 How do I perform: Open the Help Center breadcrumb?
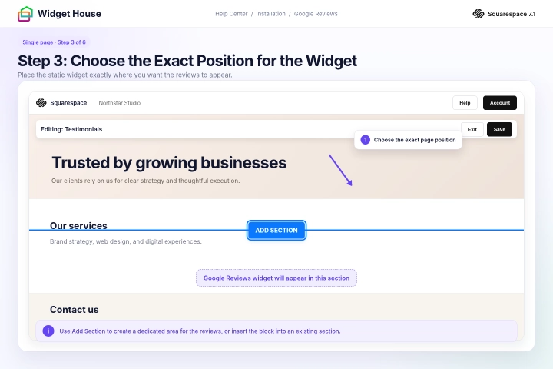point(231,14)
